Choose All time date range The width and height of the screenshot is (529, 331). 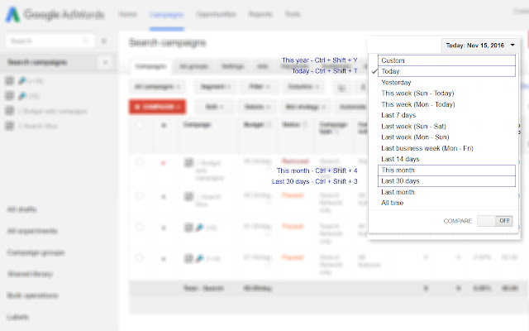(392, 203)
